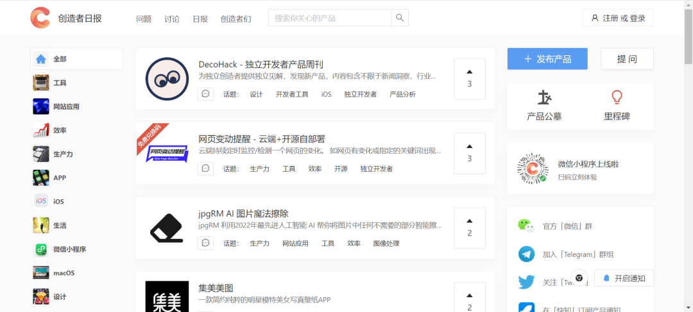This screenshot has height=312, width=693.
Task: Click the Twitter bird icon
Action: [x=526, y=282]
